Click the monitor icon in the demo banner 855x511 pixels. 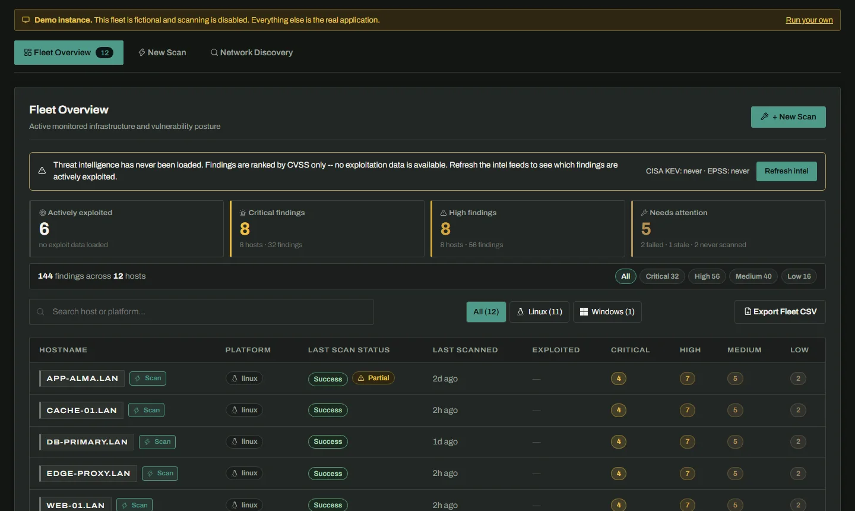pos(26,20)
